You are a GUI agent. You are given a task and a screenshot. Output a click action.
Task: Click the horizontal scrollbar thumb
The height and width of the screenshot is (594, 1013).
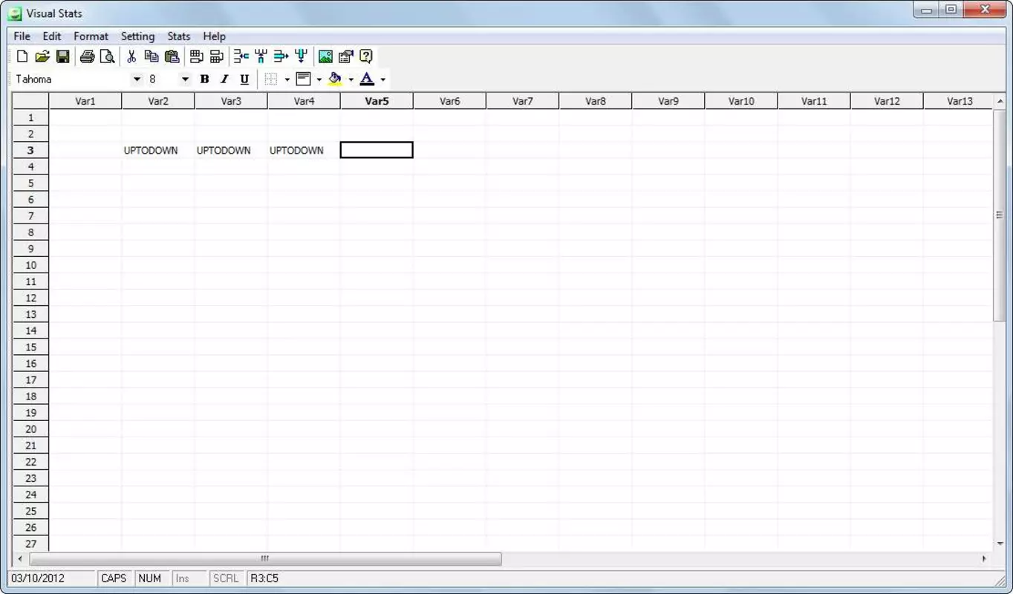point(265,558)
